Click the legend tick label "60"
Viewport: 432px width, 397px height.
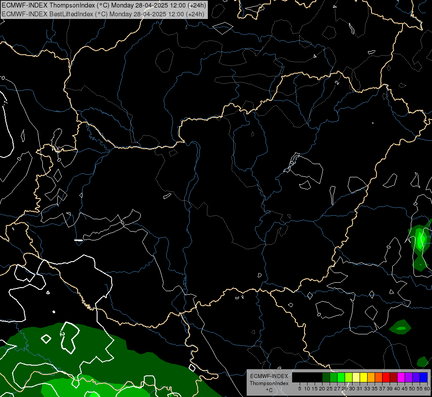(x=427, y=389)
